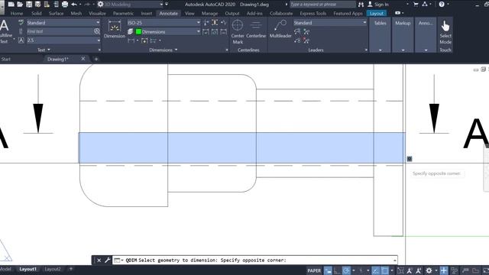This screenshot has height=275, width=489.
Task: Click the Plot printer icon
Action: click(x=65, y=5)
